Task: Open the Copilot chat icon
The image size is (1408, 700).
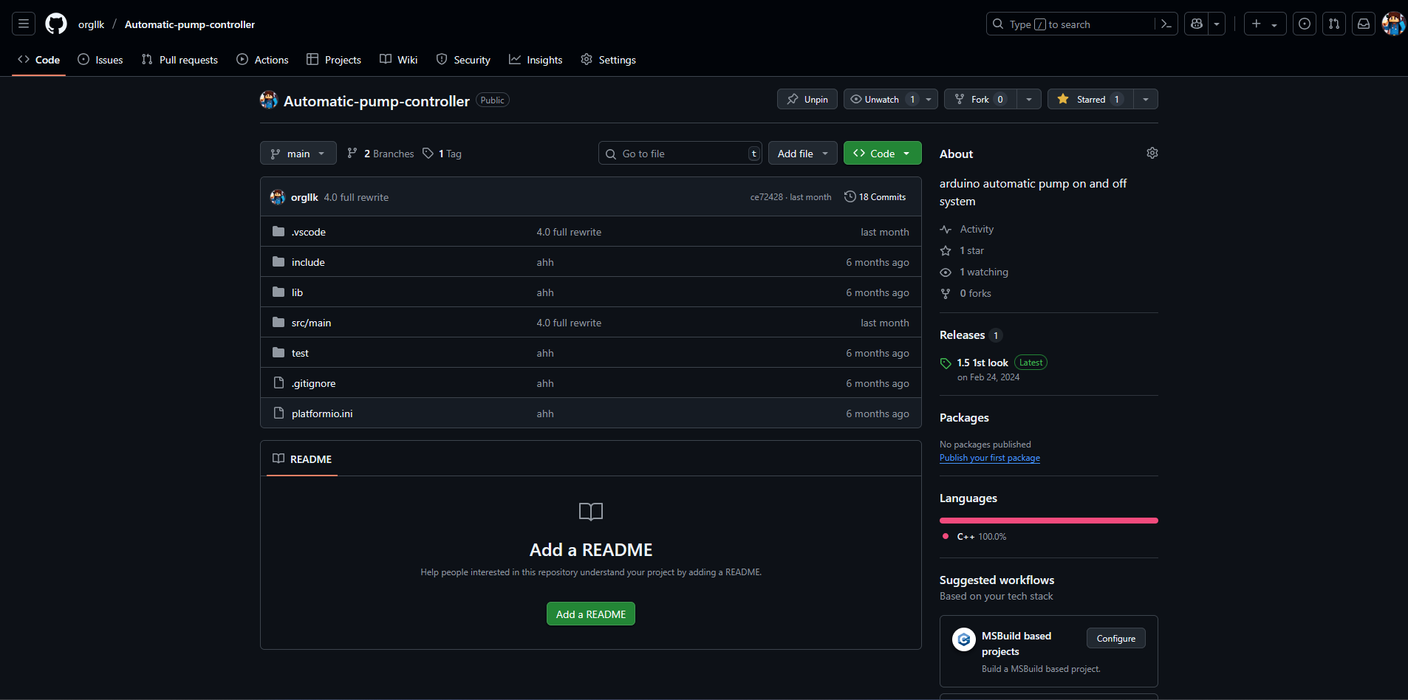Action: click(1197, 24)
